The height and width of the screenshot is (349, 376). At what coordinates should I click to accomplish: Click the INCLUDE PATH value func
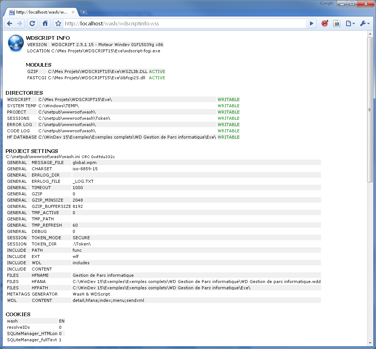[x=77, y=250]
